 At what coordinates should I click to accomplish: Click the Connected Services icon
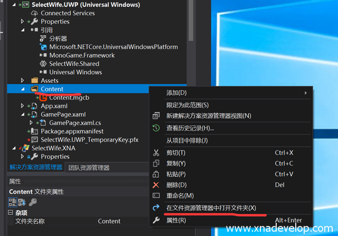coord(35,13)
